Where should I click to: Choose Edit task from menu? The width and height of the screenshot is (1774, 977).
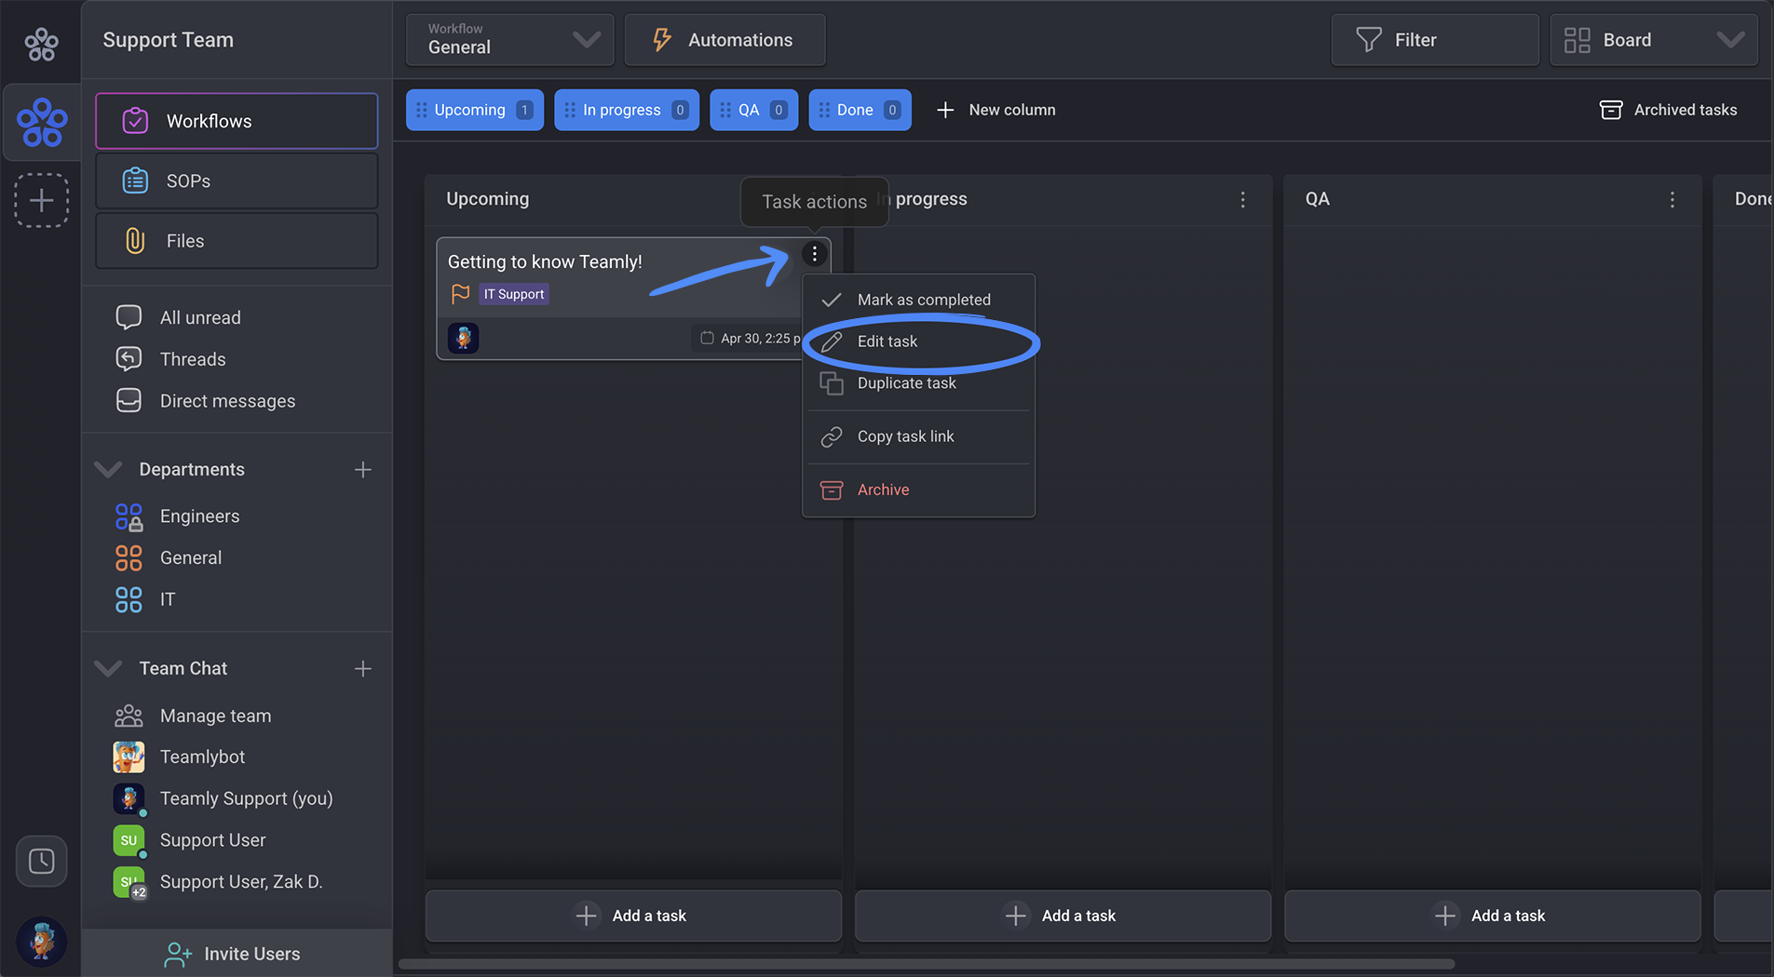point(918,341)
